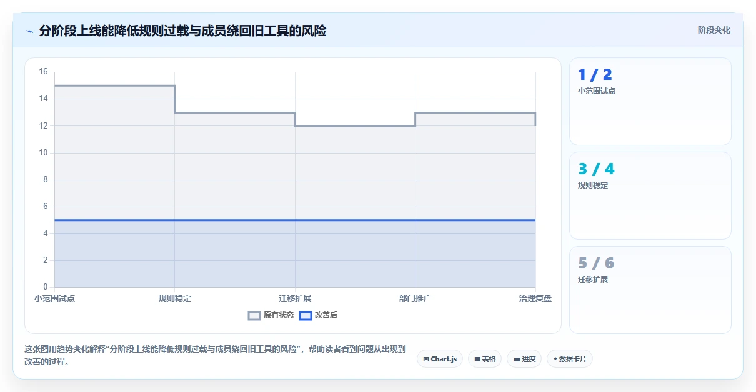Click the 部门推广 x-axis label

coord(415,298)
